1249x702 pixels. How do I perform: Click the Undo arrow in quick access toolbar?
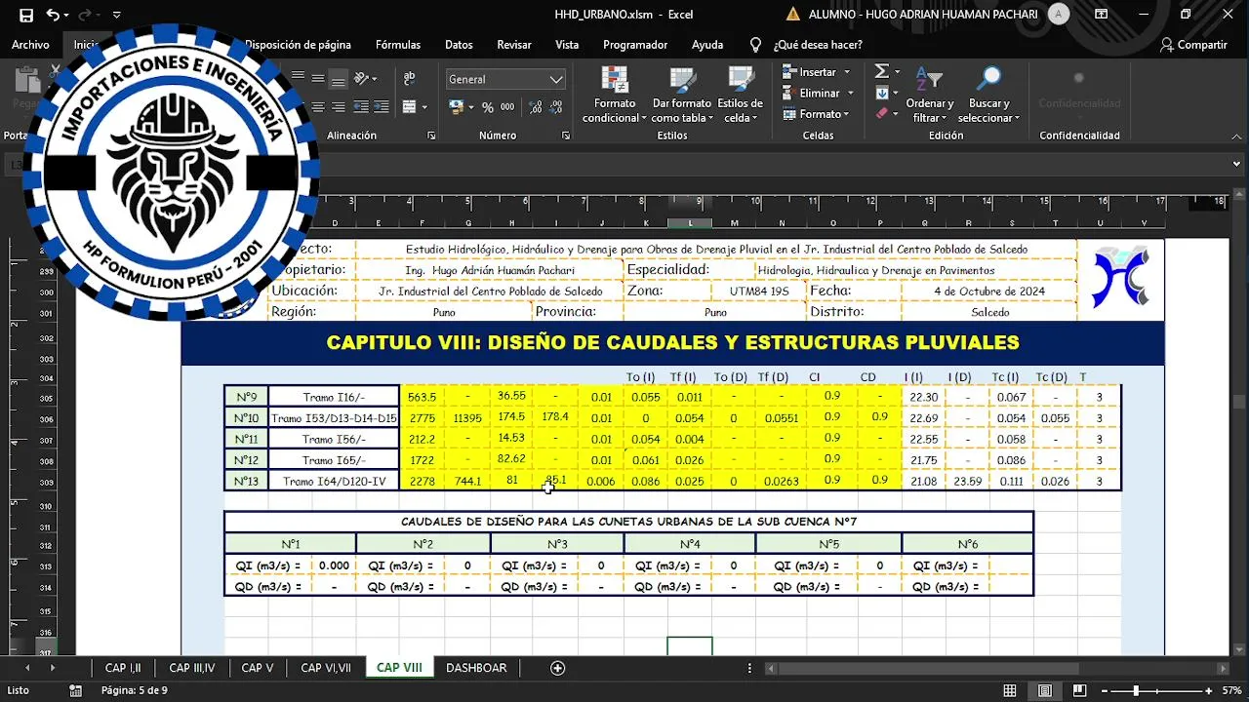coord(54,15)
